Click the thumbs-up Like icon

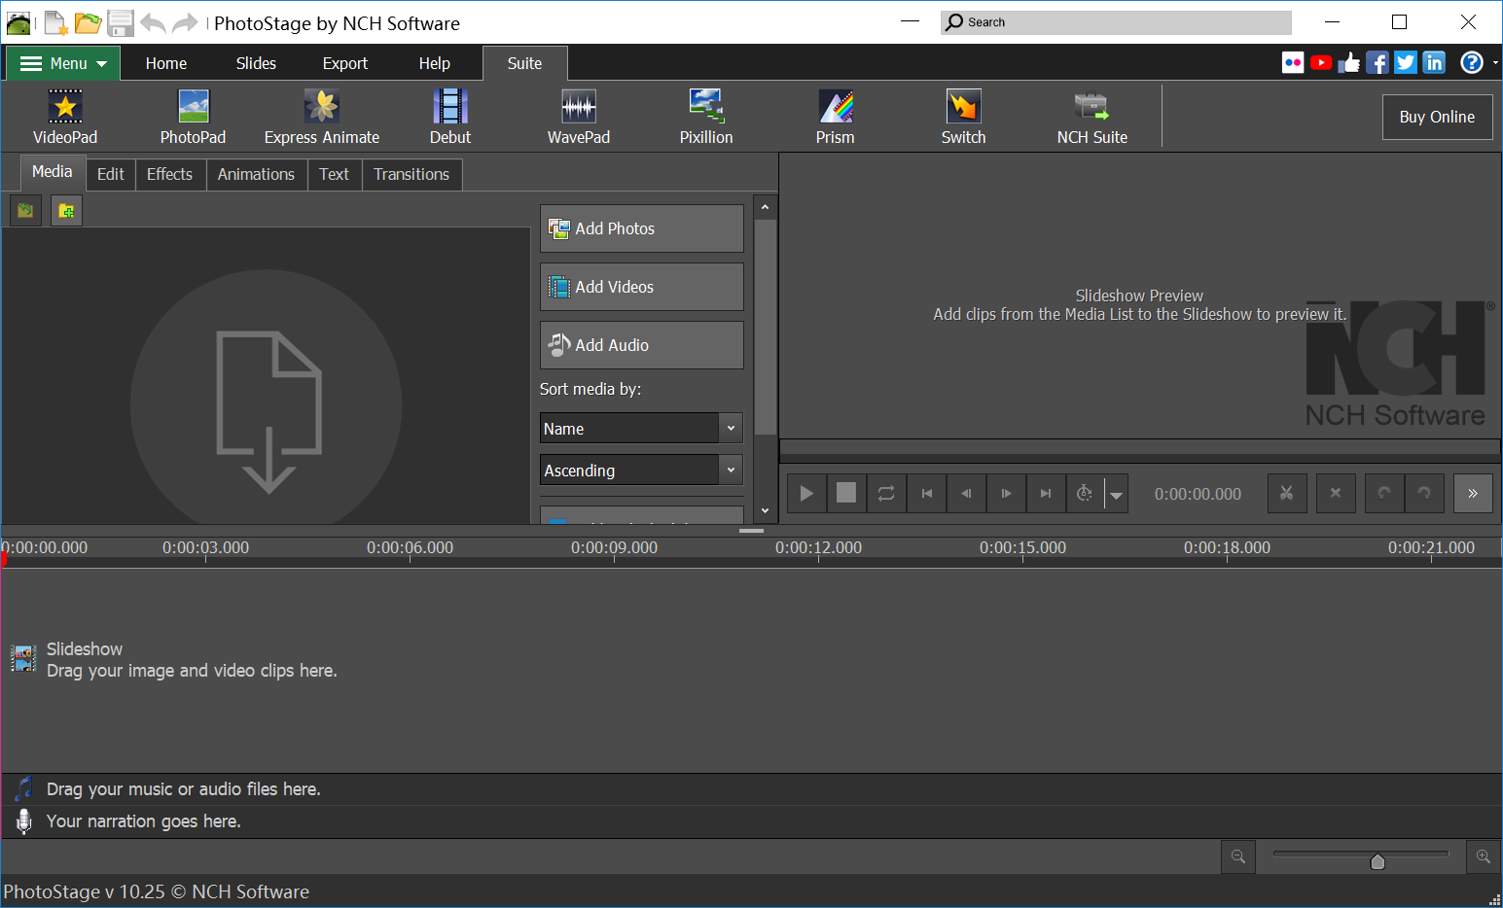click(x=1349, y=63)
